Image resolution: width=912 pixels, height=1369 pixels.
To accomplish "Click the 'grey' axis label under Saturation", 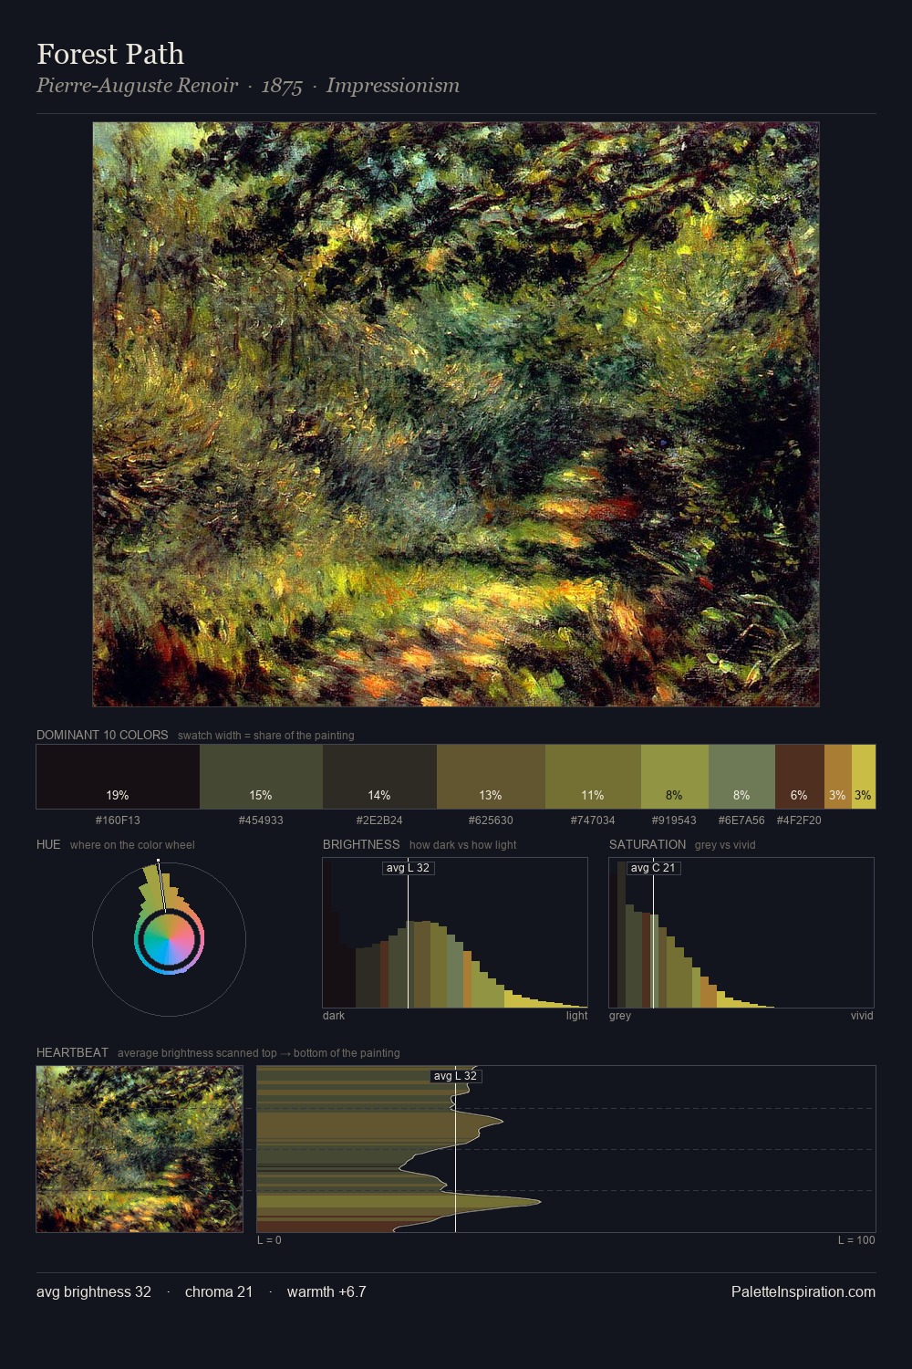I will (x=620, y=1016).
